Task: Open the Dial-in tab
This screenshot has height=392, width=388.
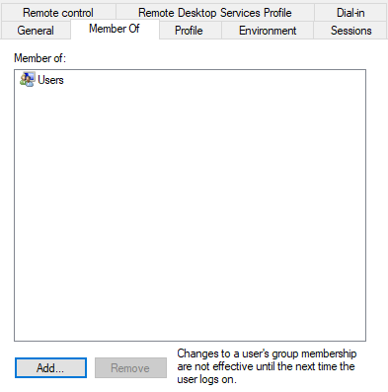Action: [x=350, y=13]
